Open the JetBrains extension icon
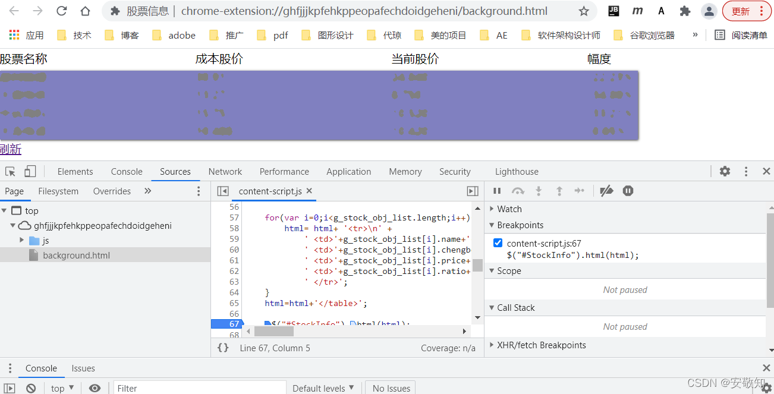 pos(614,11)
